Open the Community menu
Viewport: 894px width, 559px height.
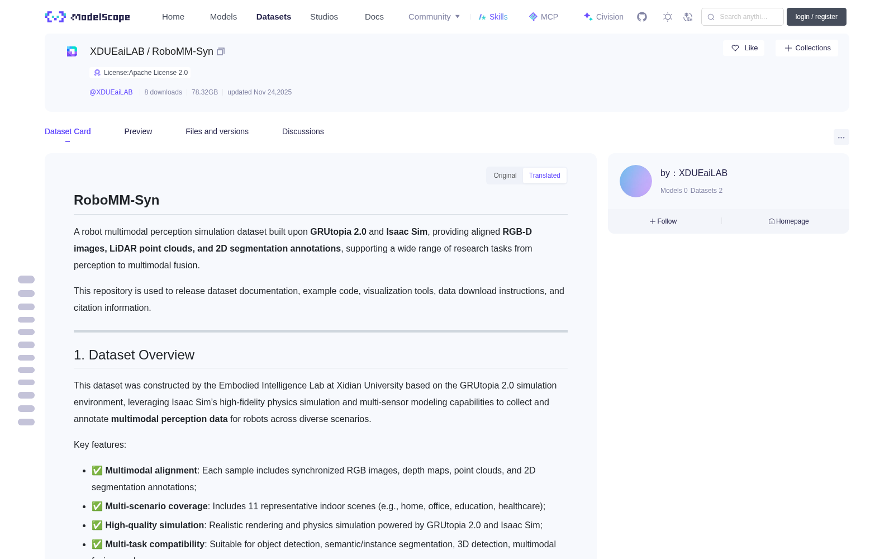click(434, 17)
